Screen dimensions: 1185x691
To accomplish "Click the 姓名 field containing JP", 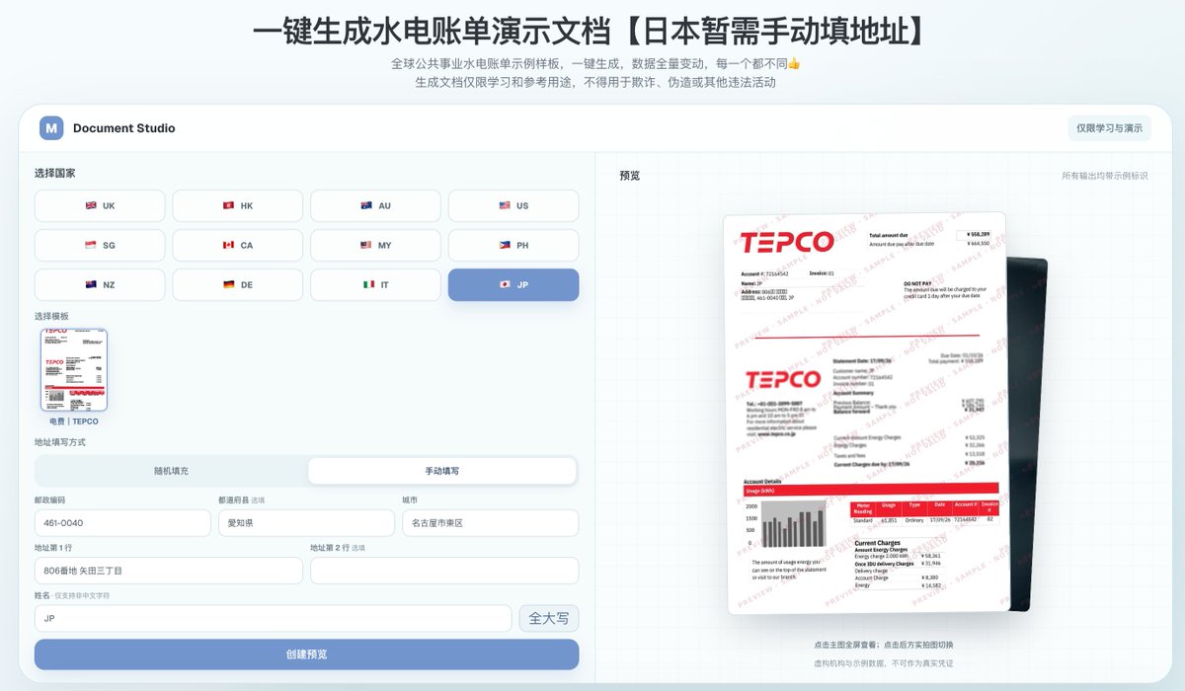I will pyautogui.click(x=274, y=618).
